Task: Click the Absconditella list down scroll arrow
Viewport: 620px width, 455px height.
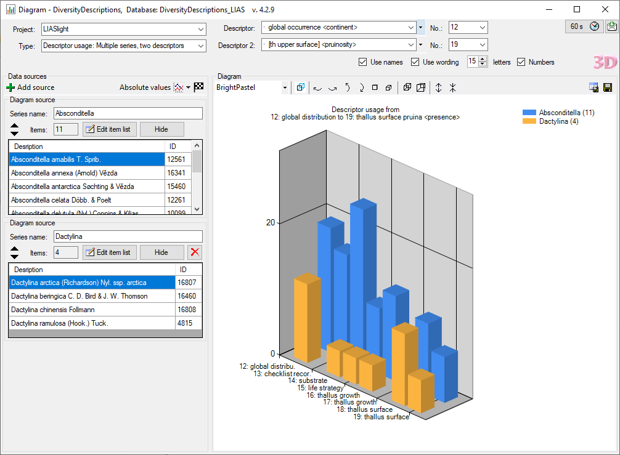Action: [197, 209]
